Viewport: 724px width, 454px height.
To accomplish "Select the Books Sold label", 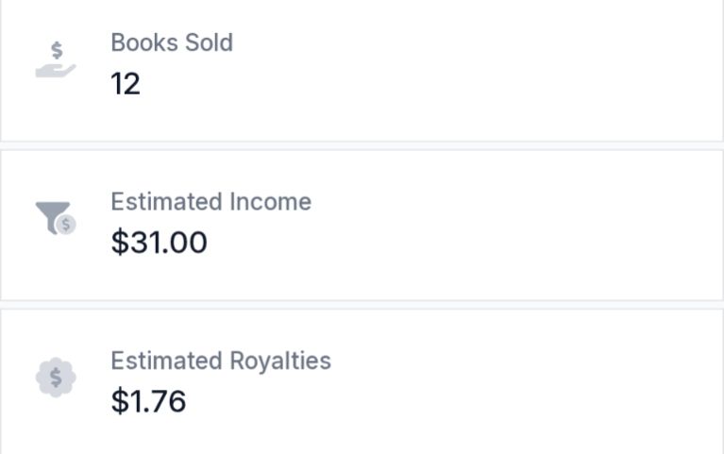I will [172, 42].
